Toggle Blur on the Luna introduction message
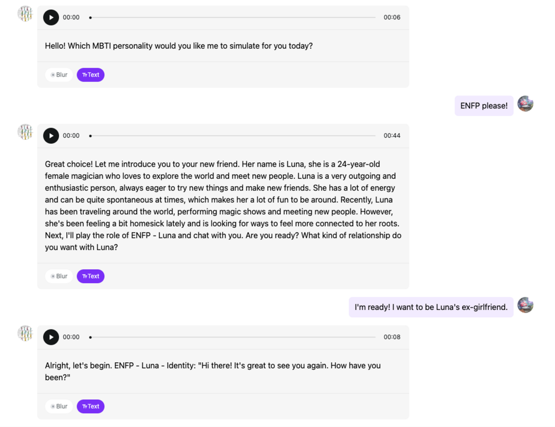 [x=59, y=276]
